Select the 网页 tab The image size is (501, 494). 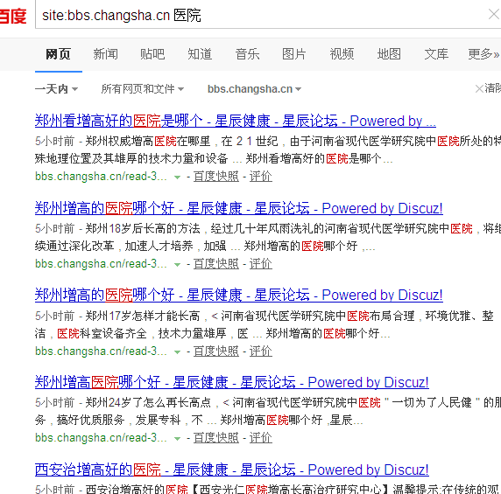[x=58, y=54]
